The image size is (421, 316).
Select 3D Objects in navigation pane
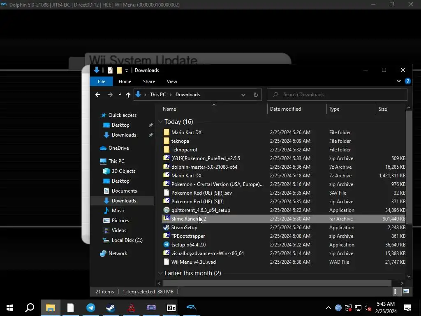tap(123, 171)
